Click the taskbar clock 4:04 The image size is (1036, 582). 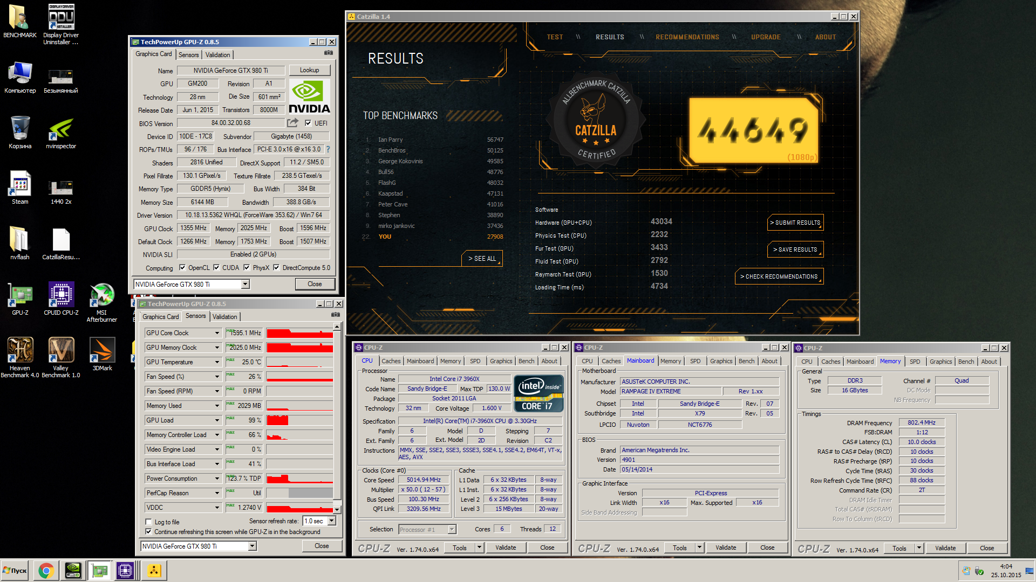pos(1006,566)
